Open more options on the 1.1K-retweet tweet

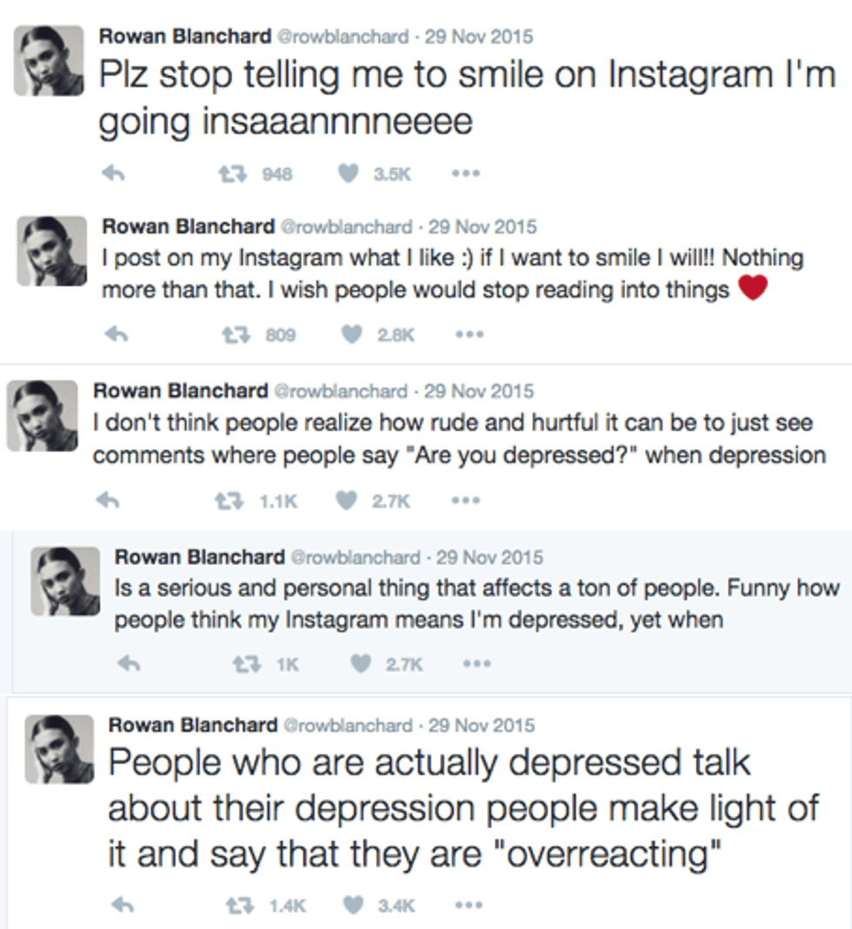465,500
